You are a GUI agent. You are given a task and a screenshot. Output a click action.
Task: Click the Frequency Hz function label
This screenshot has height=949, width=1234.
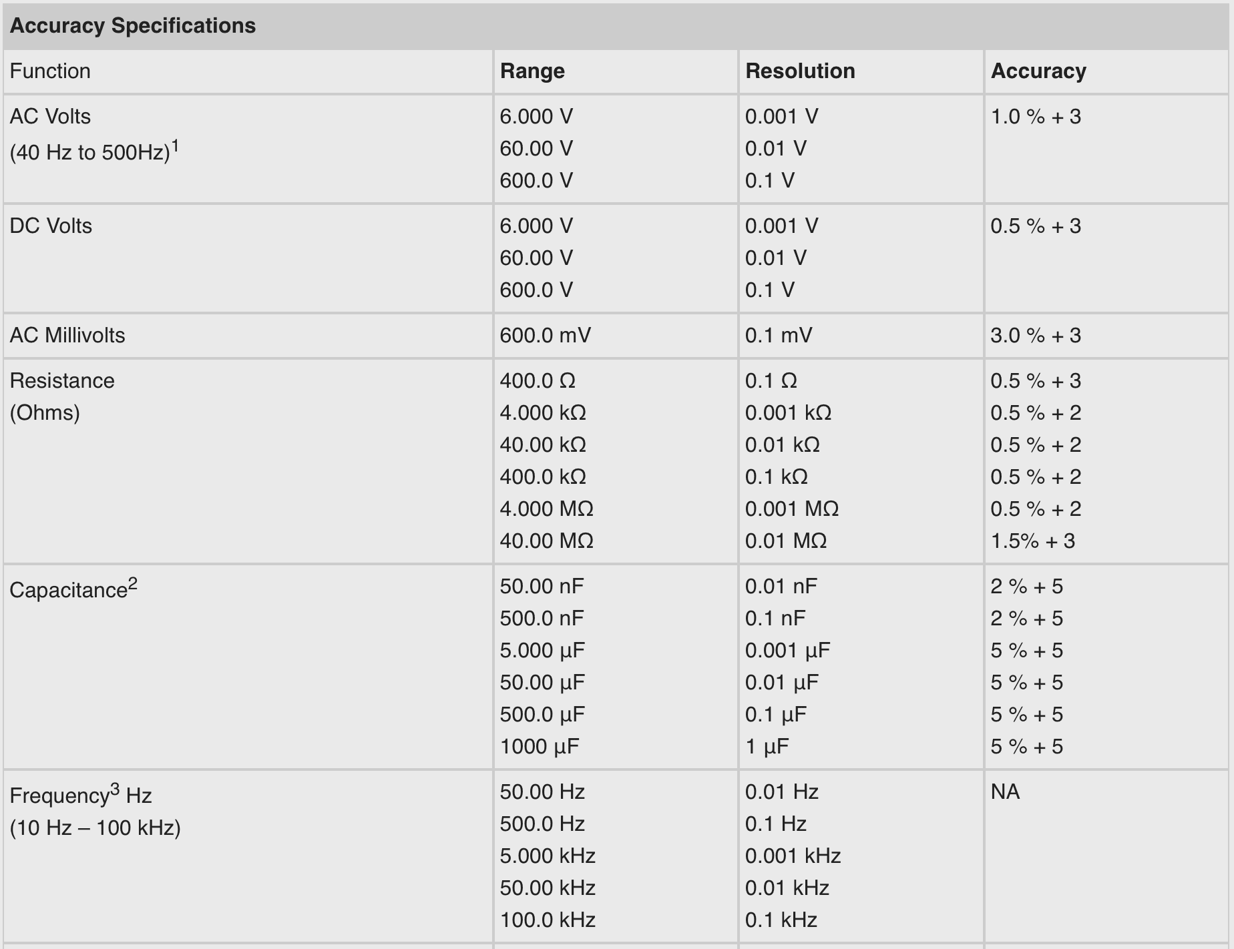tap(81, 796)
